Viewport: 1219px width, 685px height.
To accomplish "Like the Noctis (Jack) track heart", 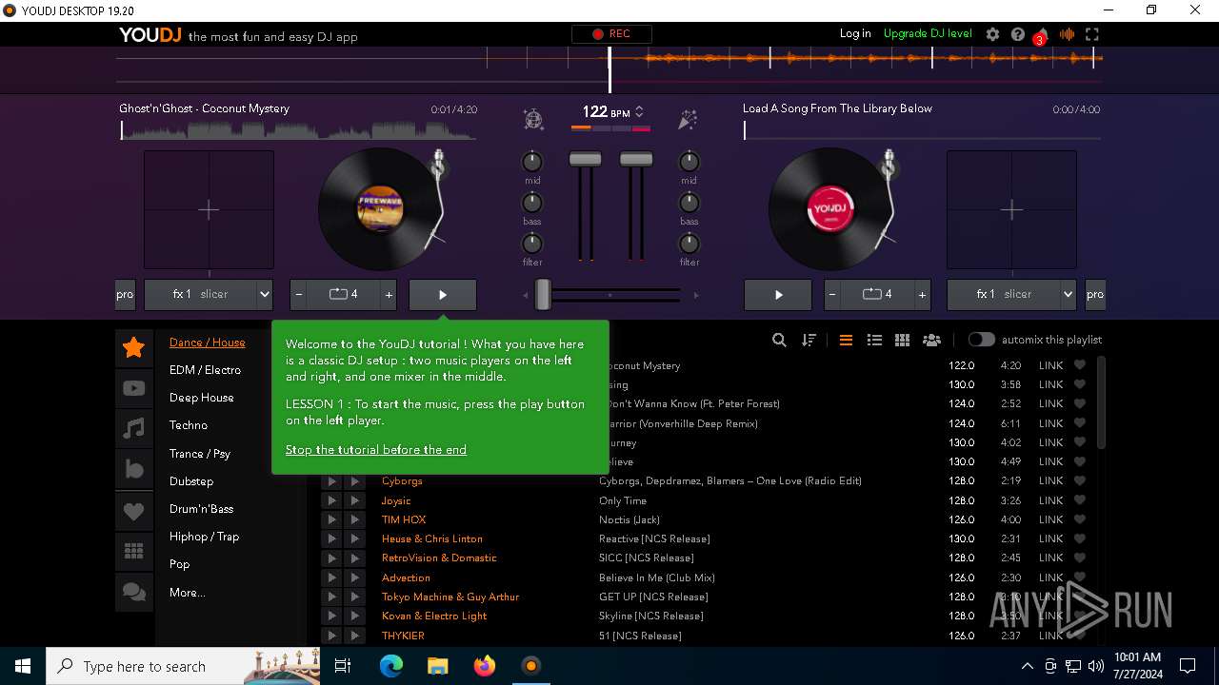I will pos(1079,519).
